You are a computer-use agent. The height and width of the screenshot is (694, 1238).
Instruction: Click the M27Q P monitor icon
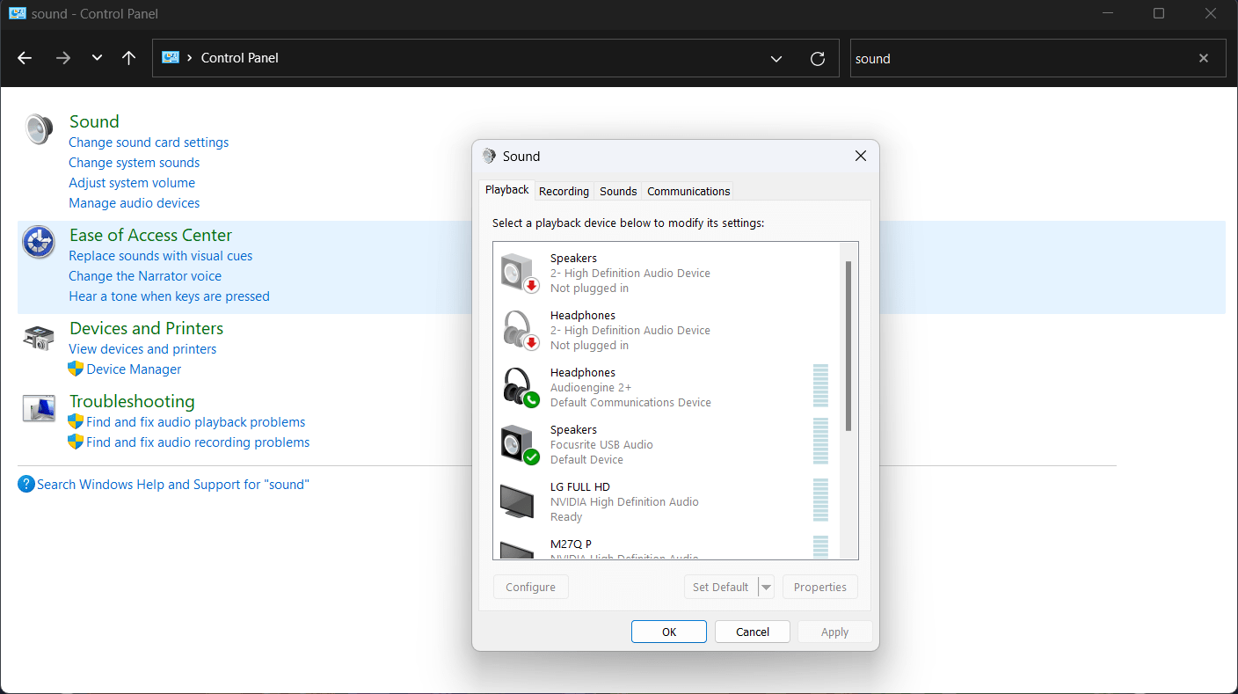coord(517,551)
